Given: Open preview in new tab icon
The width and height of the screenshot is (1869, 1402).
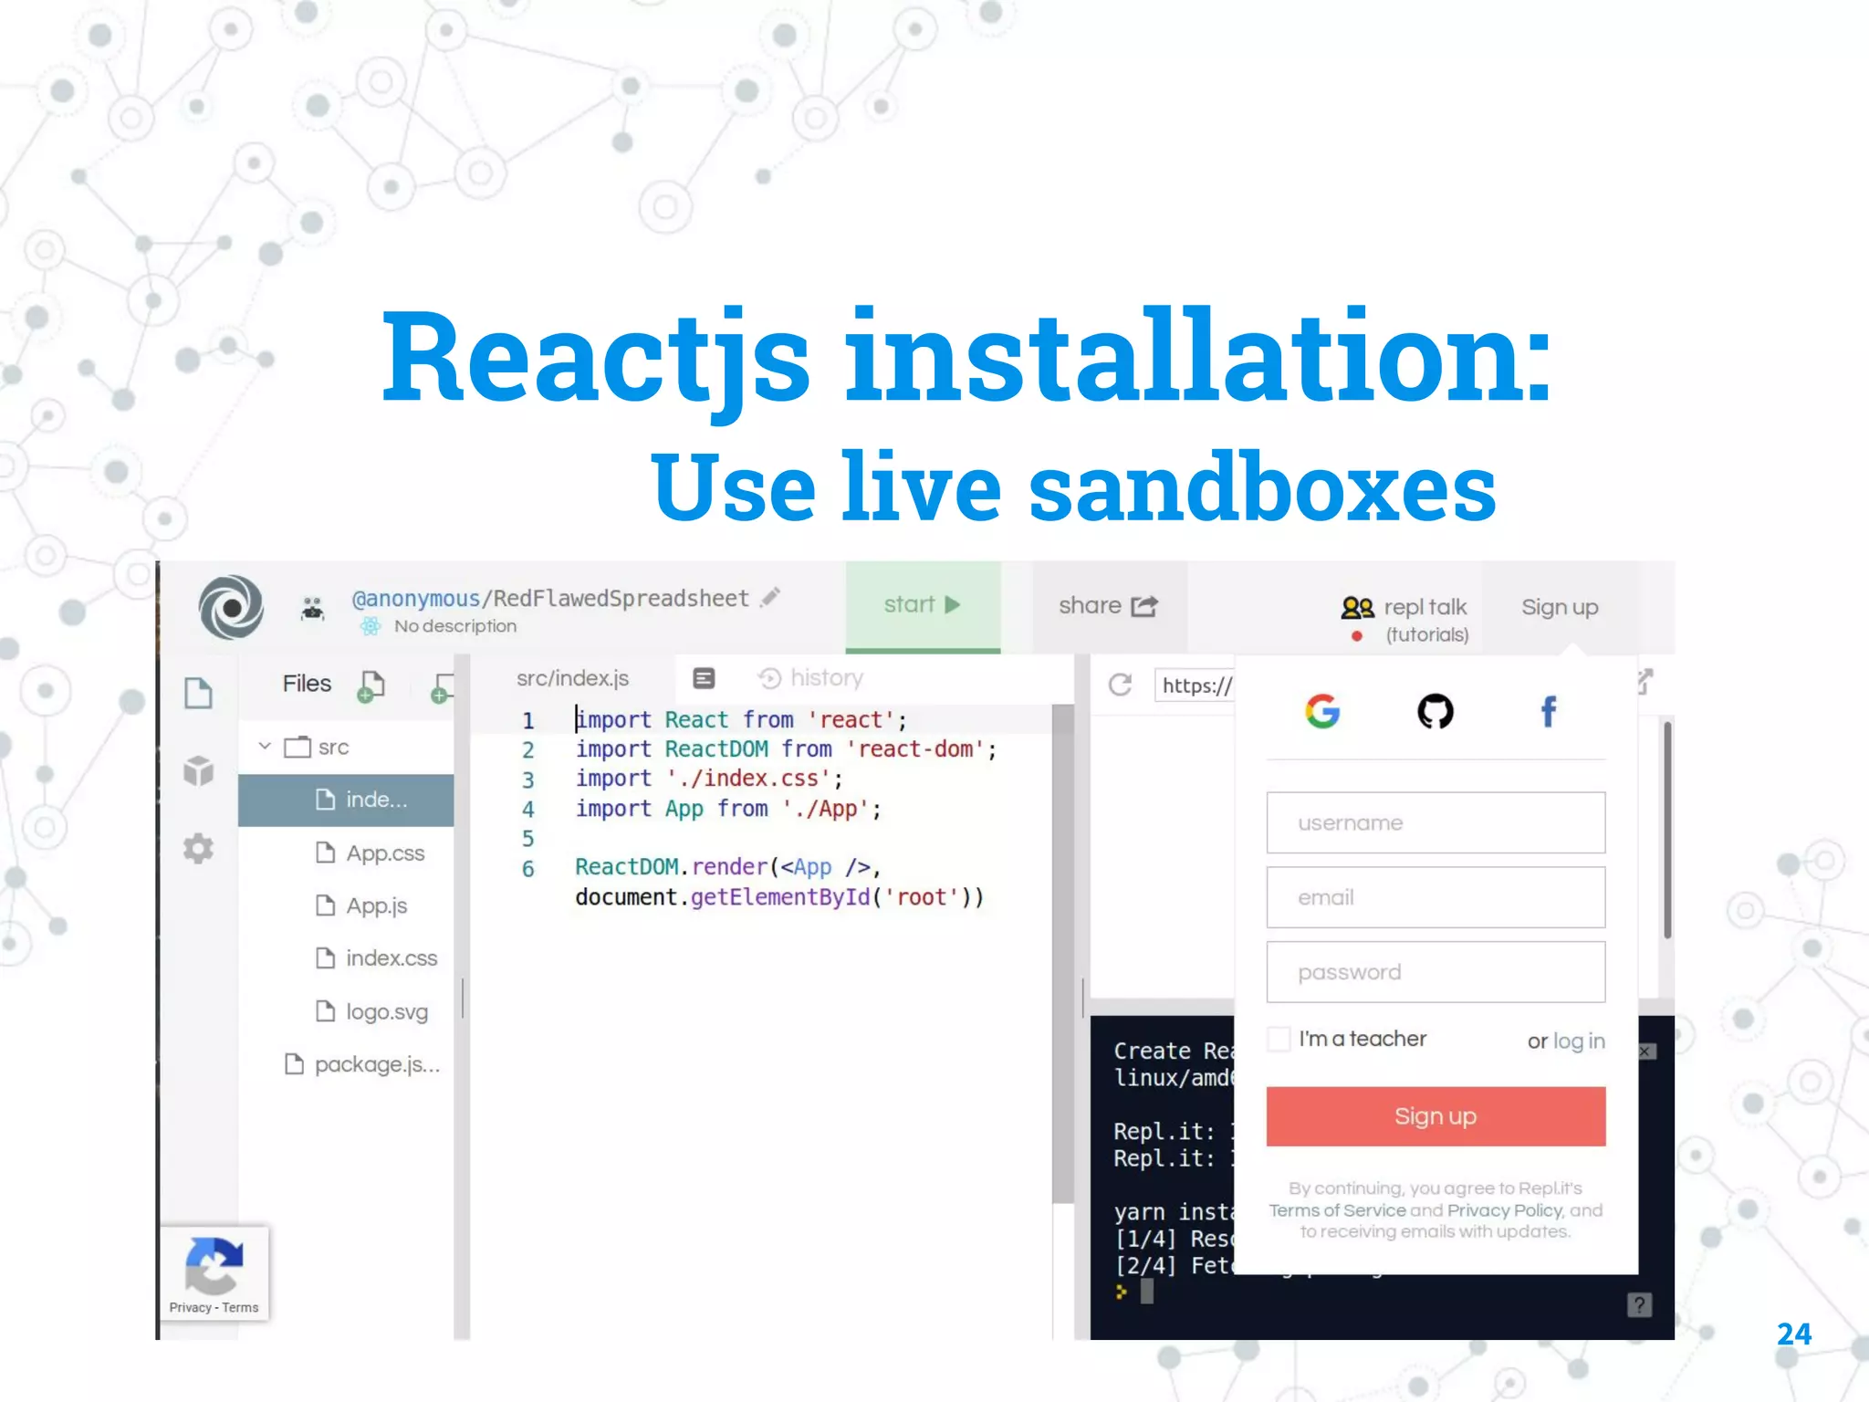Looking at the screenshot, I should [x=1644, y=681].
